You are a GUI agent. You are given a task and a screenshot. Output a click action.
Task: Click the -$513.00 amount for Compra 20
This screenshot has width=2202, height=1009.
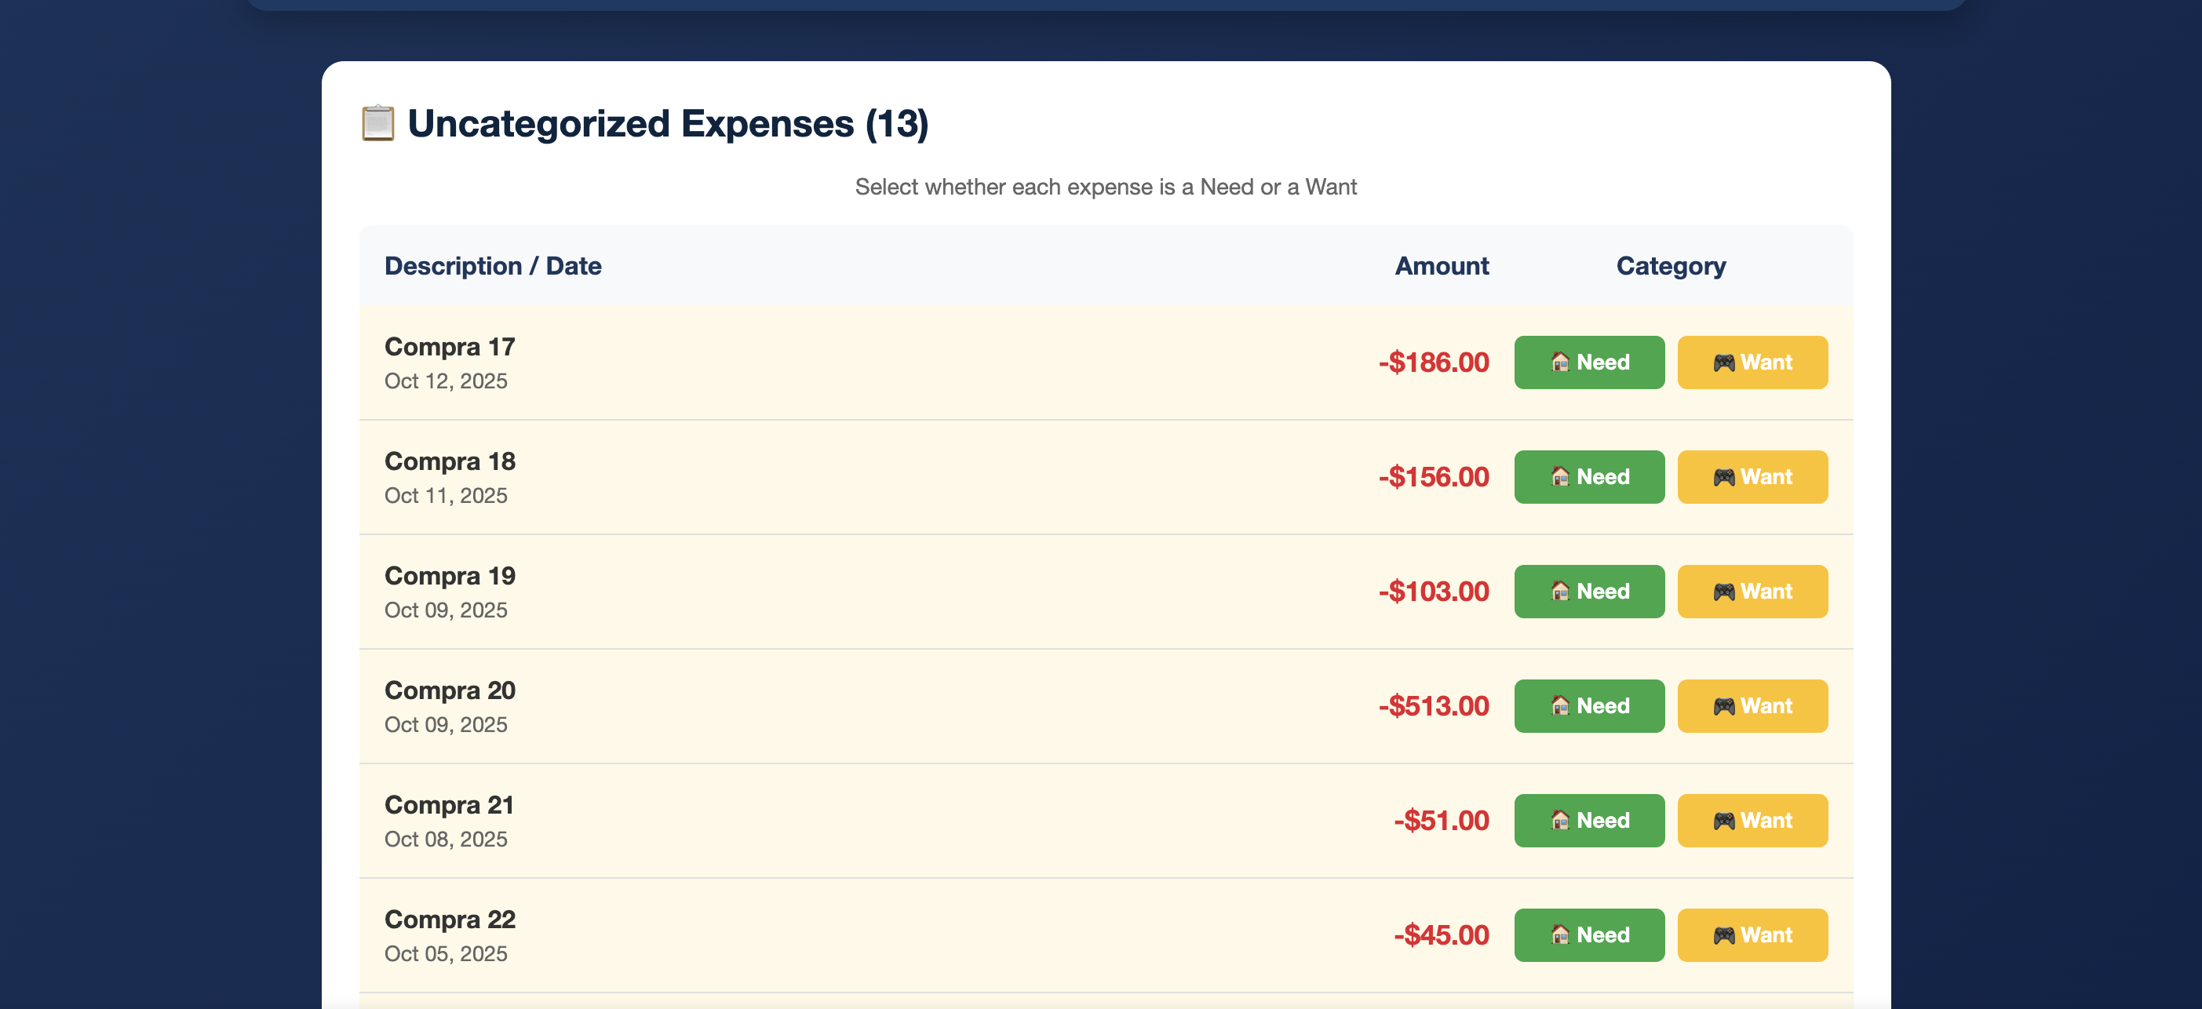[x=1434, y=705]
